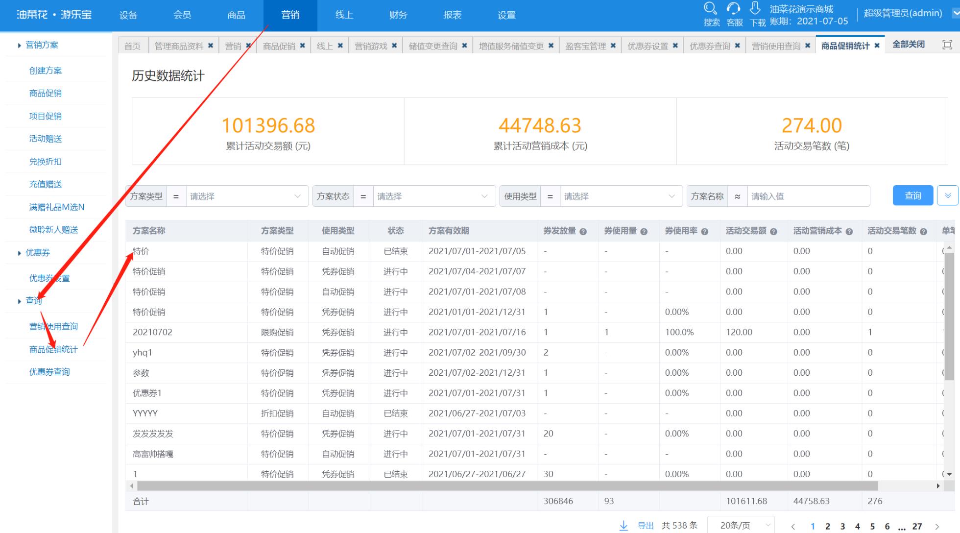Open 使用类型 dropdown
960x533 pixels.
(621, 196)
